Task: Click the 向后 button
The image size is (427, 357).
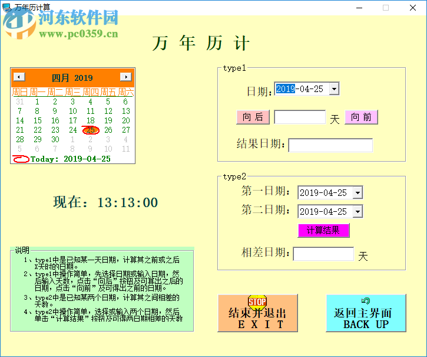Action: pos(253,117)
